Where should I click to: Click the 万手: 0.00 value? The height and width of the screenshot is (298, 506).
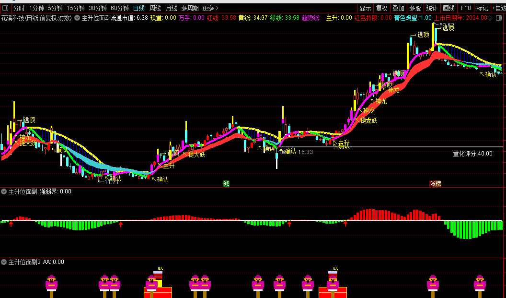tap(192, 18)
